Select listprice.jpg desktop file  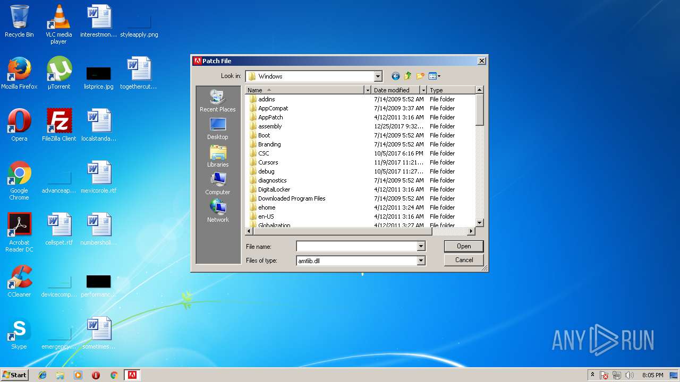(99, 77)
